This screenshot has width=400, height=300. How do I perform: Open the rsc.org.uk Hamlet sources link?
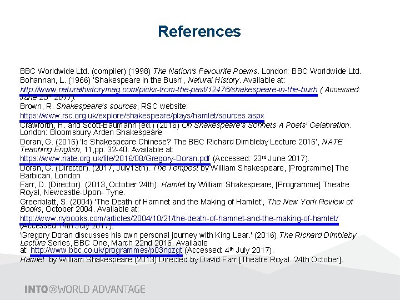pos(142,116)
